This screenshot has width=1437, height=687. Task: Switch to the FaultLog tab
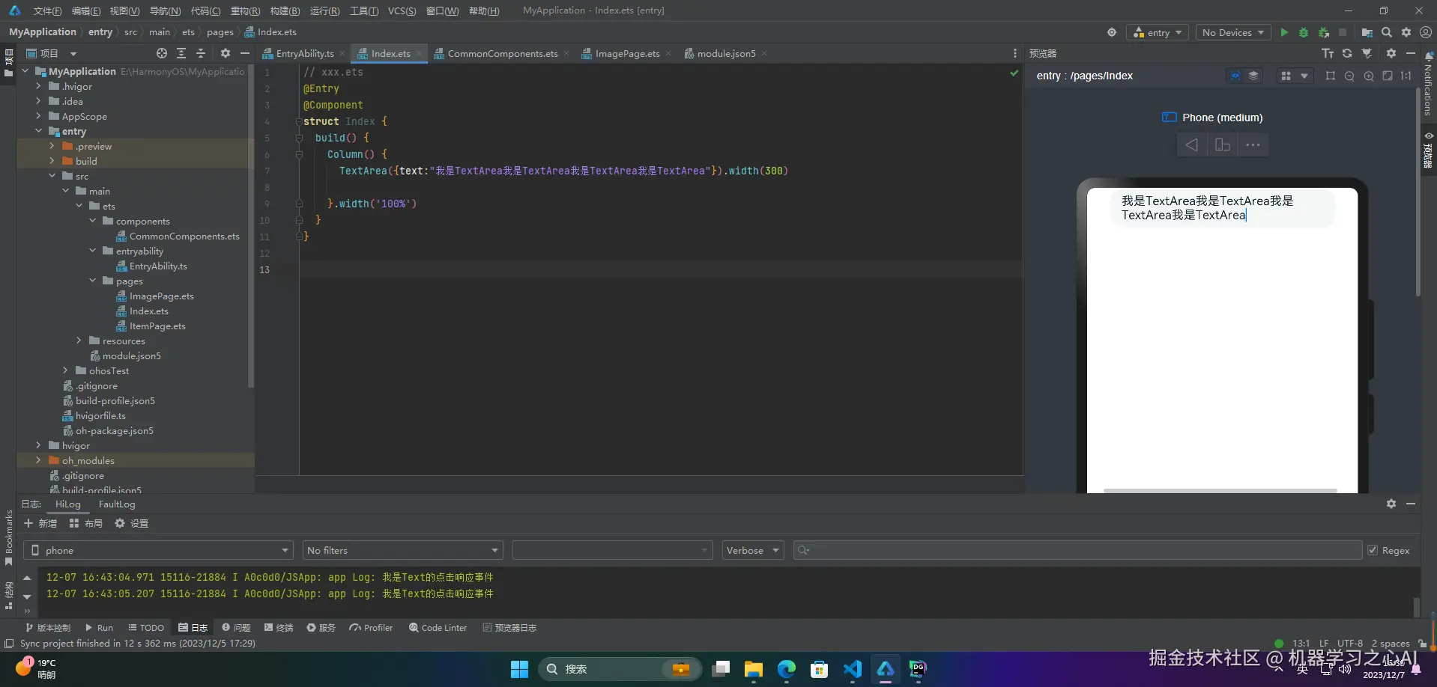117,504
